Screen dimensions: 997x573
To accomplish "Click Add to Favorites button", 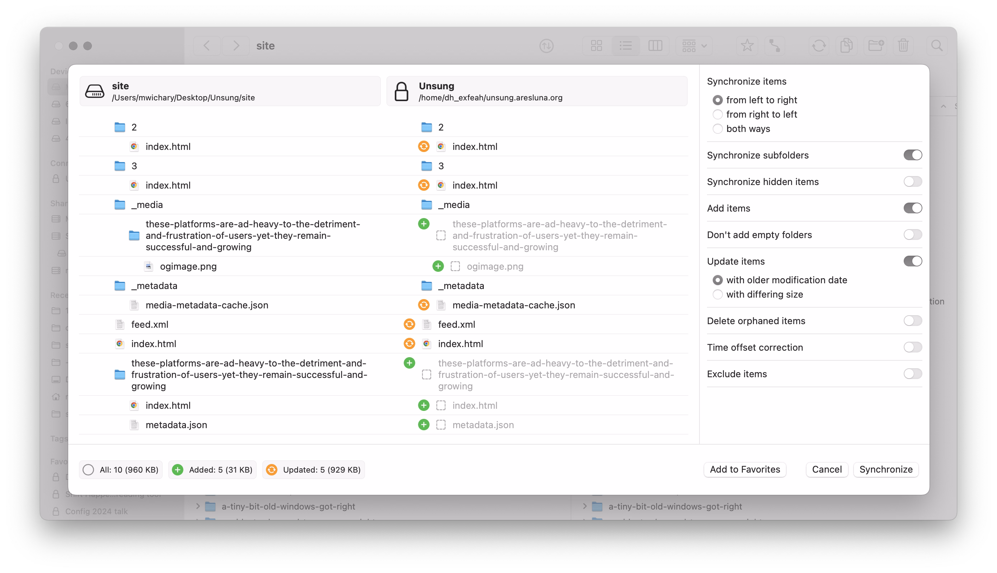I will click(744, 469).
